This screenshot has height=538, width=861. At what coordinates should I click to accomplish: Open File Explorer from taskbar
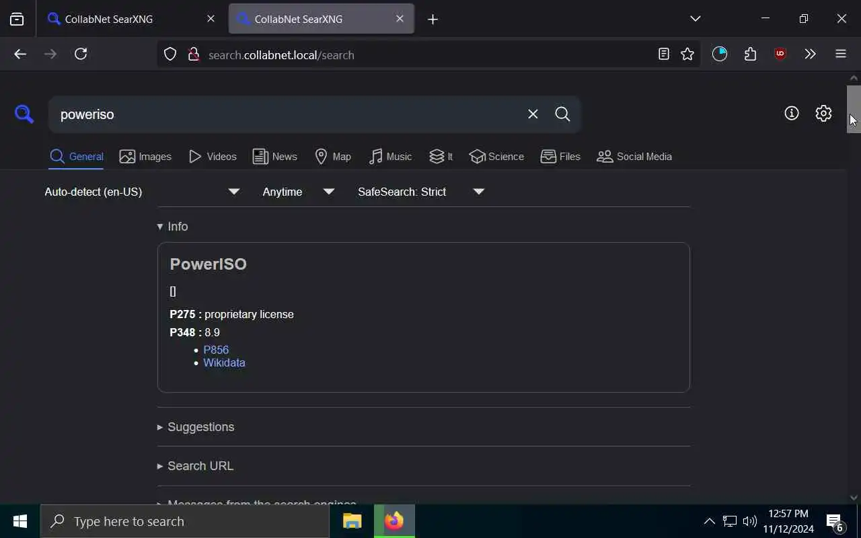pyautogui.click(x=352, y=521)
